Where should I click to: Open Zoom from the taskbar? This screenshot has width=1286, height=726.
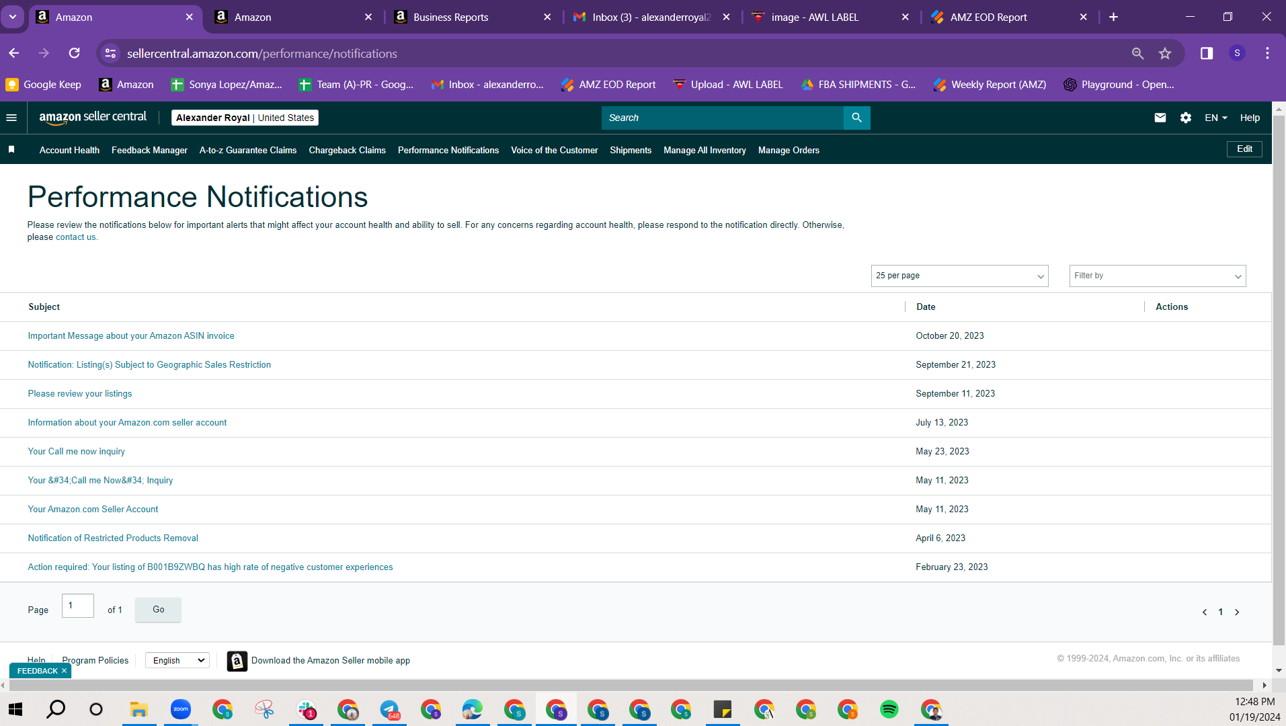(181, 709)
